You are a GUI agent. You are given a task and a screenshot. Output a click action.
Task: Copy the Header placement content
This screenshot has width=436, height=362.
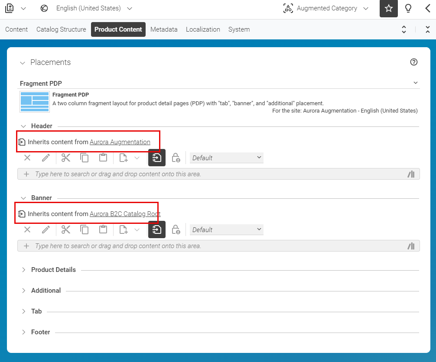click(84, 158)
